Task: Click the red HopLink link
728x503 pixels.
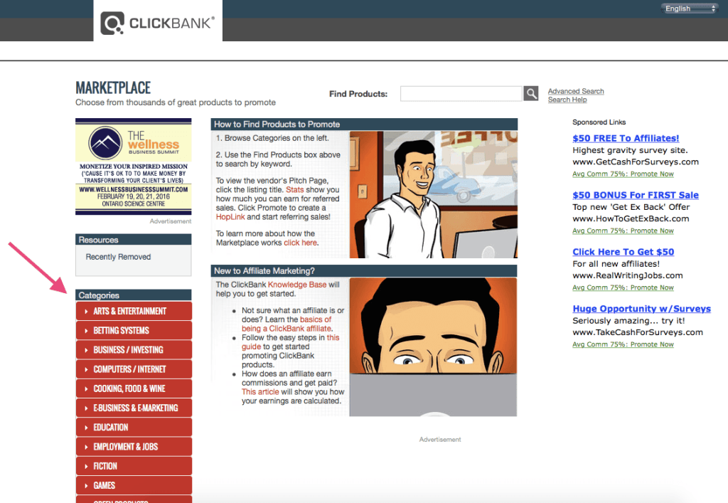Action: [x=230, y=217]
